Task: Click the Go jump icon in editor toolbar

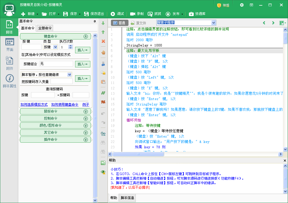Action: click(103, 133)
